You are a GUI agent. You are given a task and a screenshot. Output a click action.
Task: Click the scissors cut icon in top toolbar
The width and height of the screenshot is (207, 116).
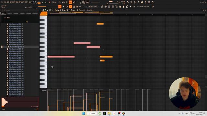click(x=131, y=2)
